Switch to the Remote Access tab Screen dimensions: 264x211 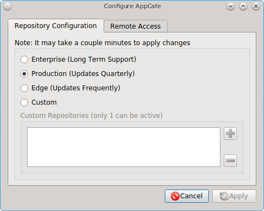pos(136,26)
